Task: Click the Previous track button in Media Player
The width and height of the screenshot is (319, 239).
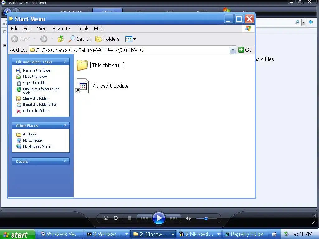Action: point(144,218)
